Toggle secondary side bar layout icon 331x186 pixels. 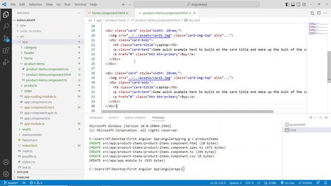pos(298,5)
